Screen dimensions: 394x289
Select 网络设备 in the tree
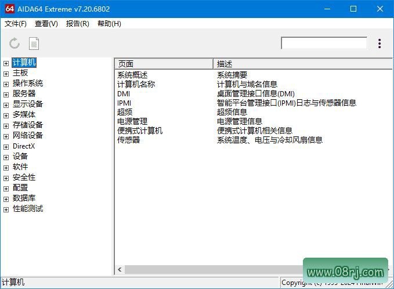[x=28, y=135]
